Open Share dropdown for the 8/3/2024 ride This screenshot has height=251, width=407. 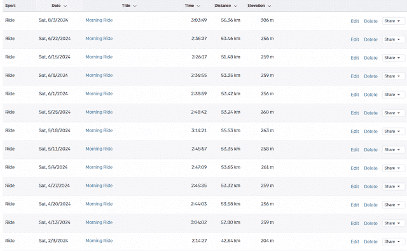[x=393, y=21]
